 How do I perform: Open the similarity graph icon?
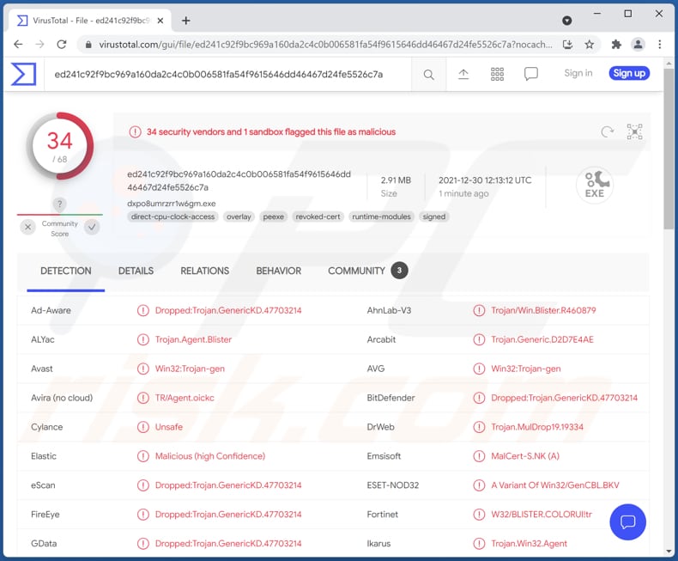click(635, 131)
